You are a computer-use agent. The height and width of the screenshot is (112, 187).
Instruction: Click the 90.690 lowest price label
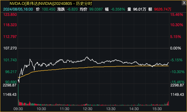(11, 82)
